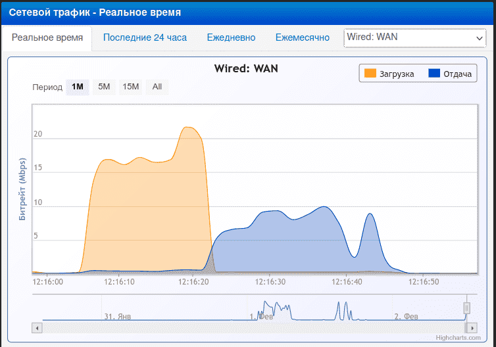This screenshot has width=496, height=347.
Task: Set the period to 5M
Action: (104, 87)
